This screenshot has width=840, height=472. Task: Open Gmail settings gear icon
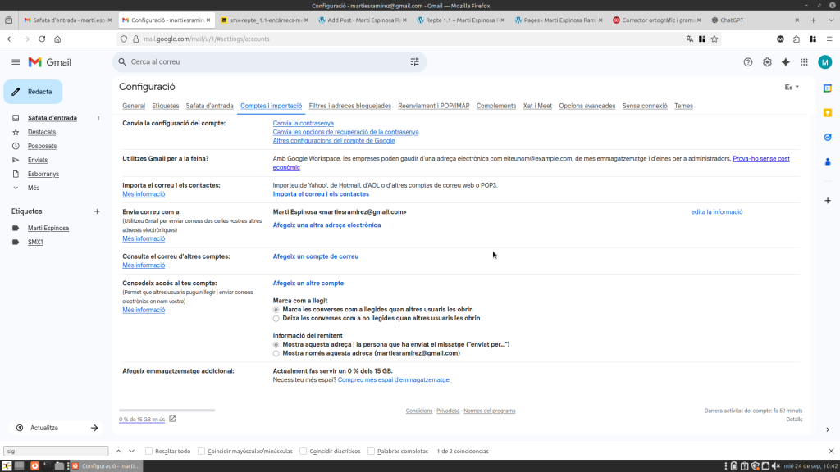767,61
